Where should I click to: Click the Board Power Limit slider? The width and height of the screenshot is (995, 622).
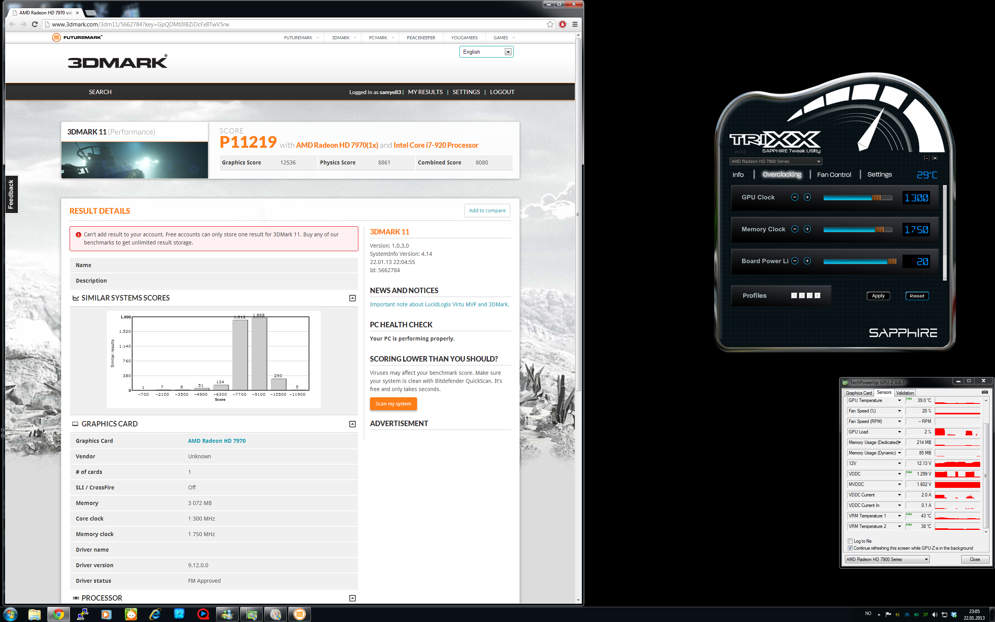pyautogui.click(x=860, y=261)
